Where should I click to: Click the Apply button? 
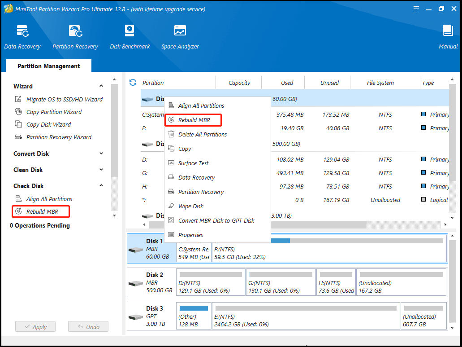pyautogui.click(x=35, y=327)
